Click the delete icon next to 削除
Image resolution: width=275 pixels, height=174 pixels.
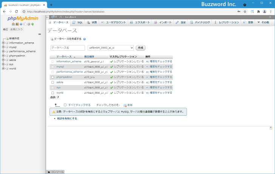click(x=125, y=105)
